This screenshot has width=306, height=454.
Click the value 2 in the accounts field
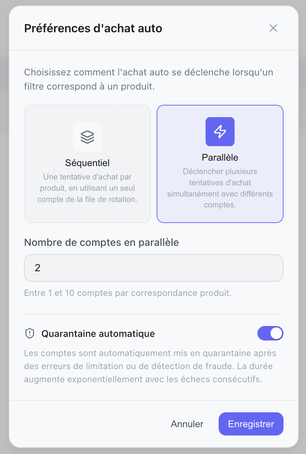tap(38, 268)
